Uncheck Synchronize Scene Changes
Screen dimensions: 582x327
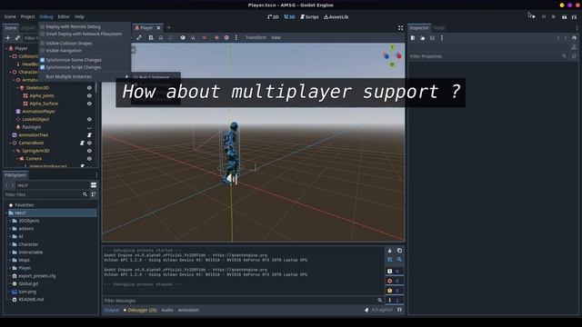71,60
